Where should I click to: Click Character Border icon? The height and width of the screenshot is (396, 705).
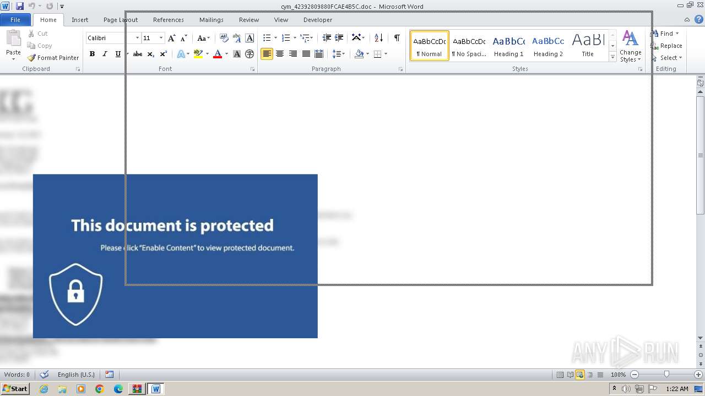click(250, 38)
